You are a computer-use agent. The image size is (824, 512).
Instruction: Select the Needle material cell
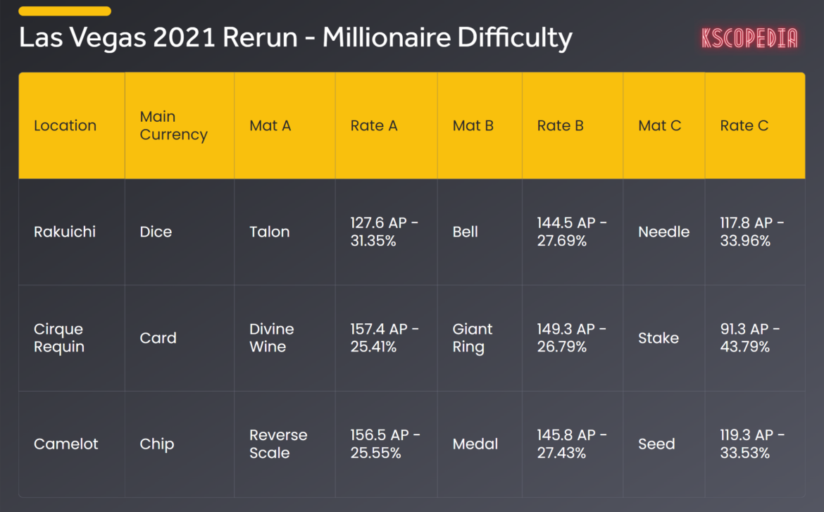(663, 232)
